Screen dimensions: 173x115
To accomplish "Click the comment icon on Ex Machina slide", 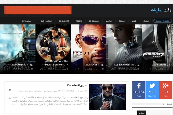I will pos(113,69).
